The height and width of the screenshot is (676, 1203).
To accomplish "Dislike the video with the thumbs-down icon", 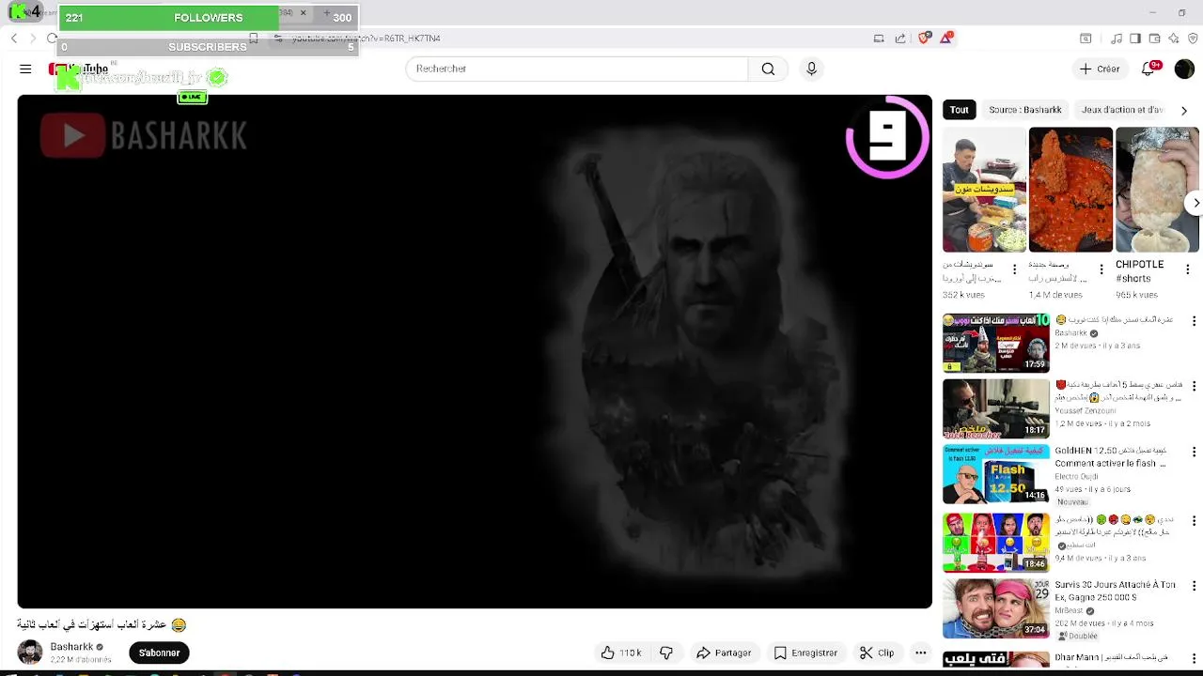I will (x=666, y=653).
